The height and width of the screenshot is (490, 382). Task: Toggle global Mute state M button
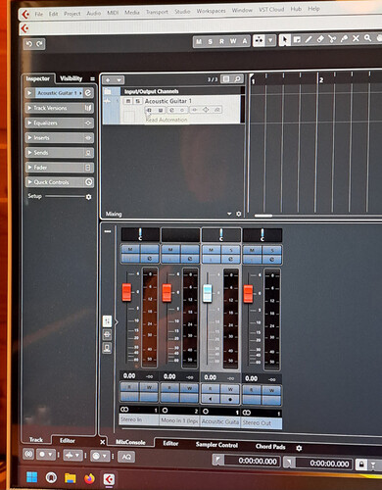(x=199, y=42)
